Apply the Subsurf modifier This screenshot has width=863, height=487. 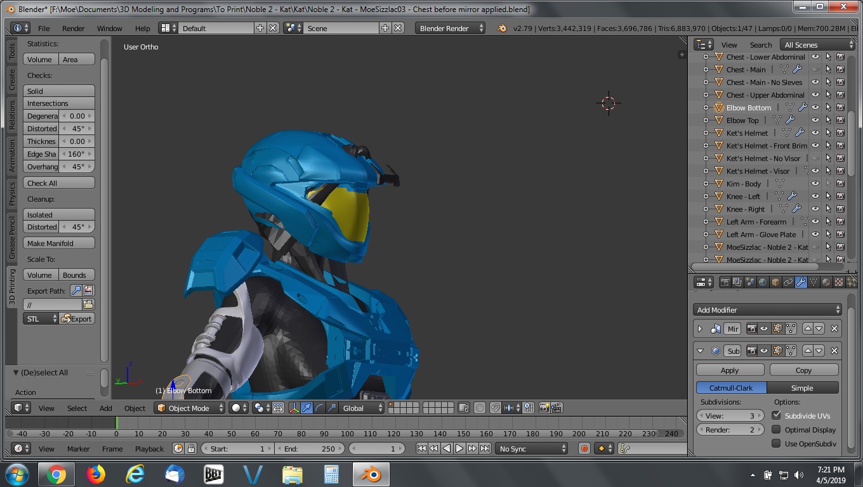(730, 370)
